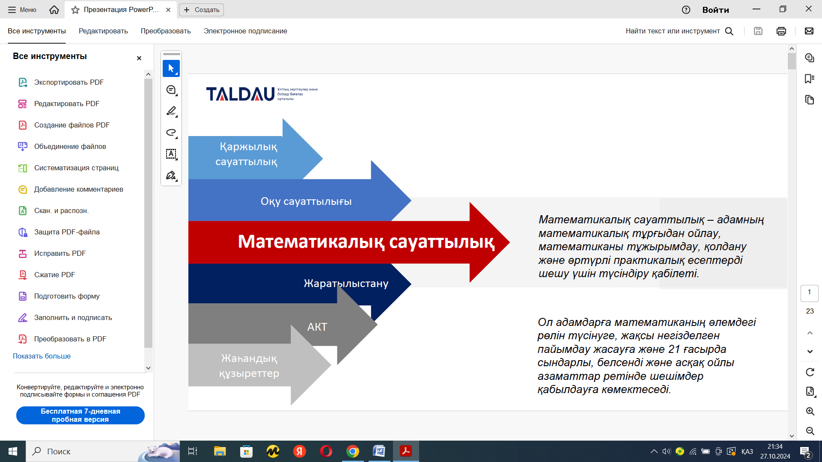
Task: Select the freehand draw loop tool
Action: (x=171, y=133)
